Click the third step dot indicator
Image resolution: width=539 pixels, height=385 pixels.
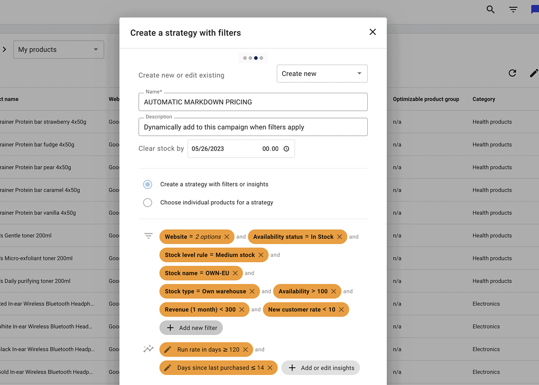(x=256, y=58)
